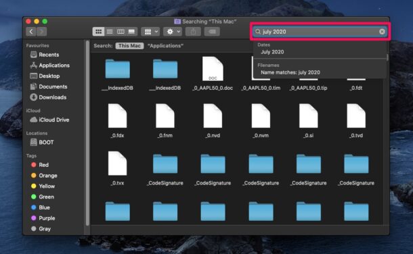Switch to gallery view
Screen dimensions: 413x254
132,32
